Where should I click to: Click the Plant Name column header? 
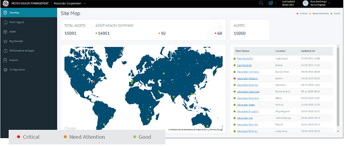pyautogui.click(x=242, y=51)
